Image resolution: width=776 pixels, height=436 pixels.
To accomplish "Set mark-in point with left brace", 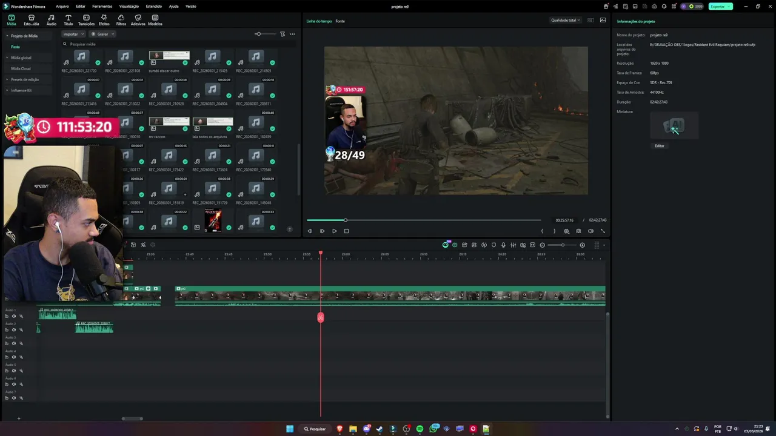I will click(x=542, y=231).
